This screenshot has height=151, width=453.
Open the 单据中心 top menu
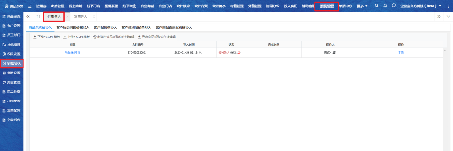click(345, 6)
